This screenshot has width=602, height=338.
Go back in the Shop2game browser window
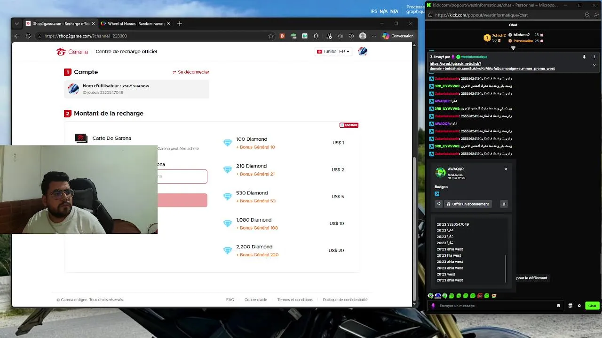(x=17, y=36)
